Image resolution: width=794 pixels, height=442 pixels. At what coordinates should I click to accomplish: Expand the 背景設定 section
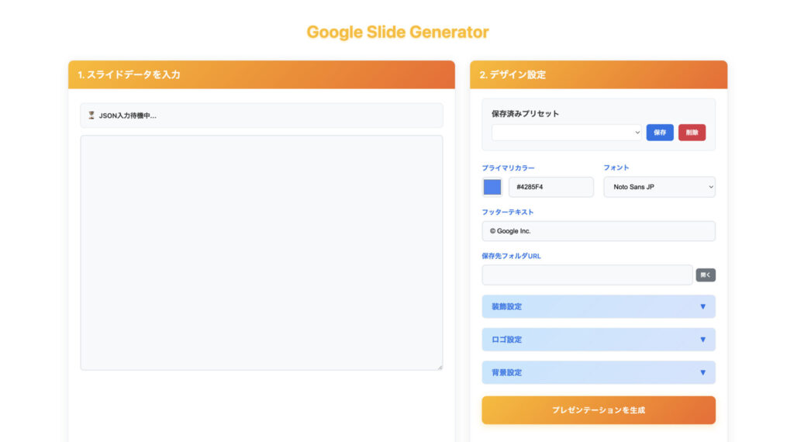pyautogui.click(x=598, y=372)
